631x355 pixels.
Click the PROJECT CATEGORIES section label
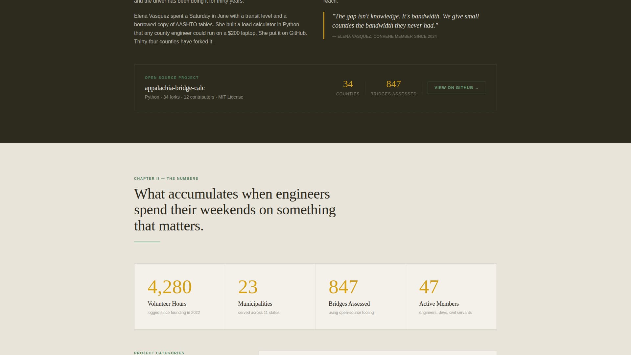[x=159, y=353]
